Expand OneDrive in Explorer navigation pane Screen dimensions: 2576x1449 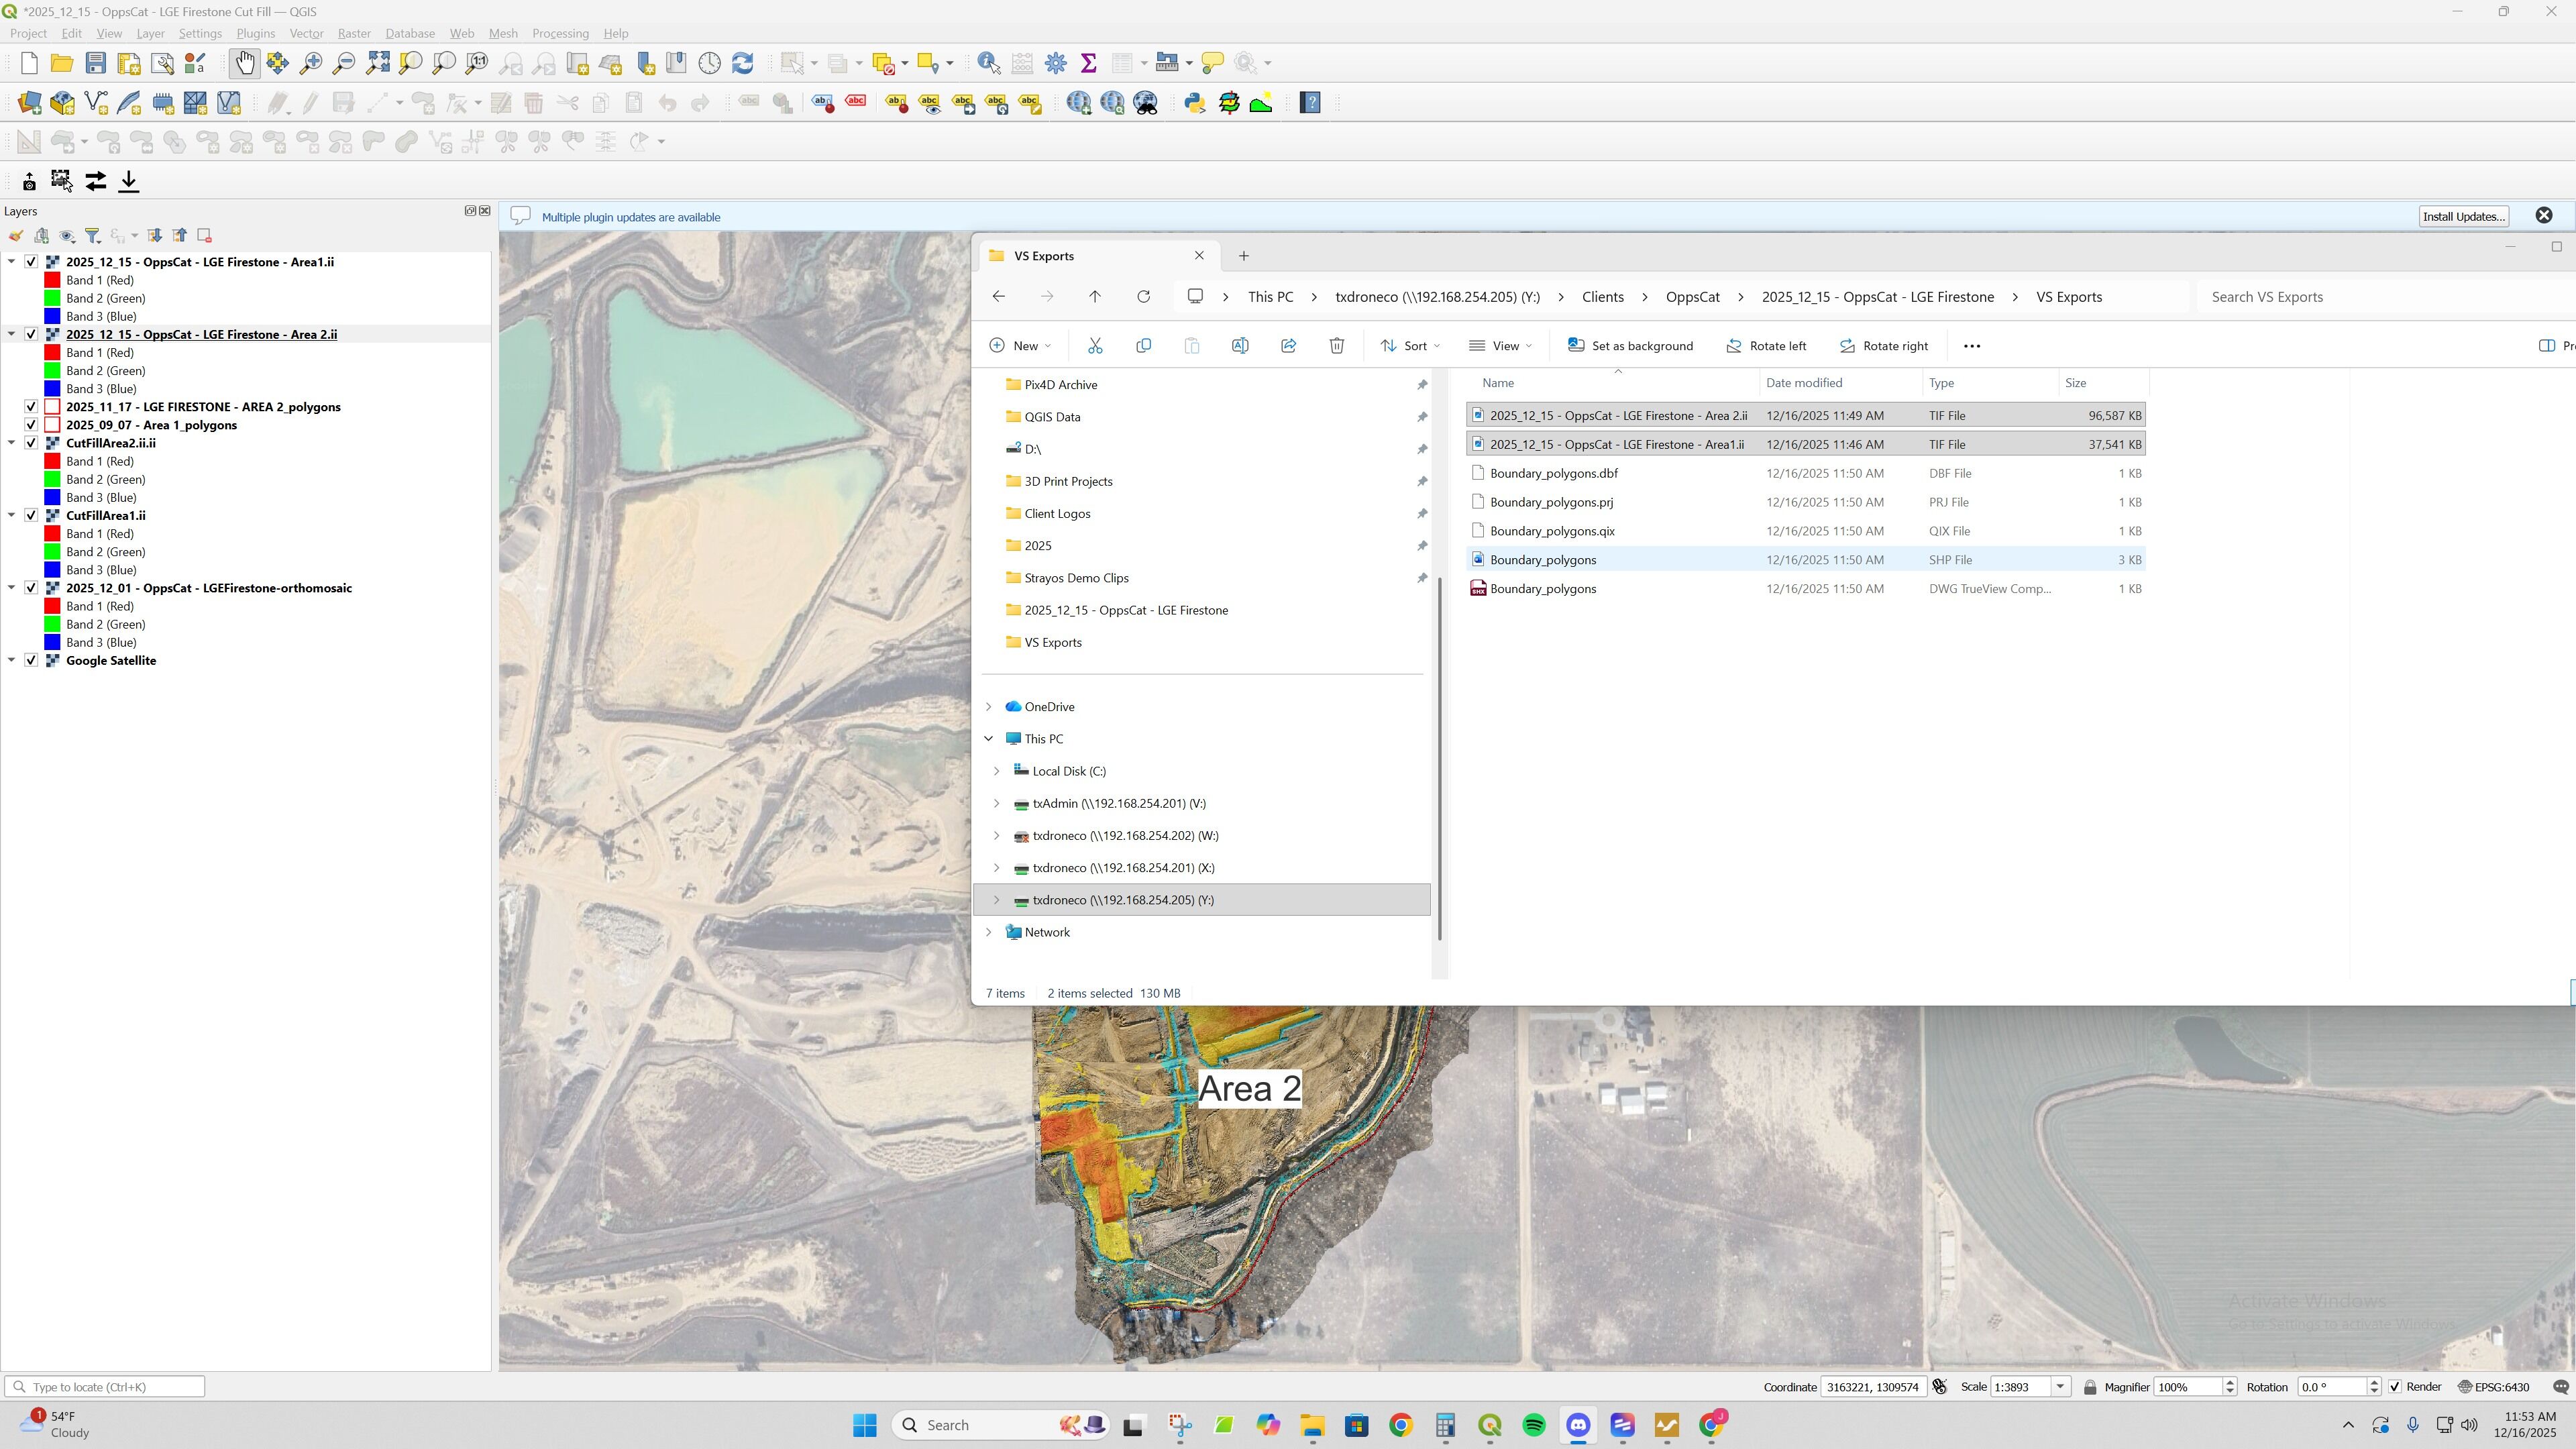click(x=989, y=707)
